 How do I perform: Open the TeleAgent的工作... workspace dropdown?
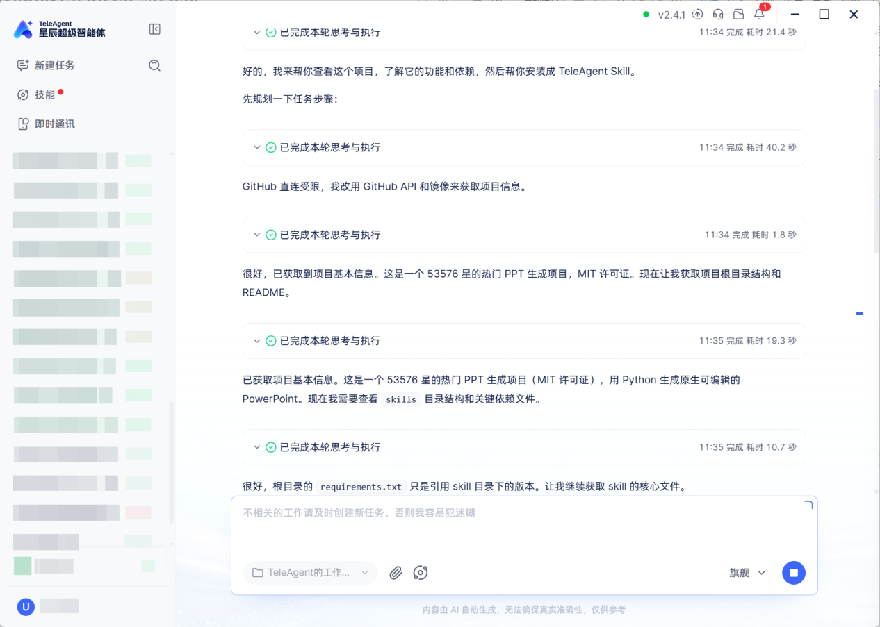(311, 573)
